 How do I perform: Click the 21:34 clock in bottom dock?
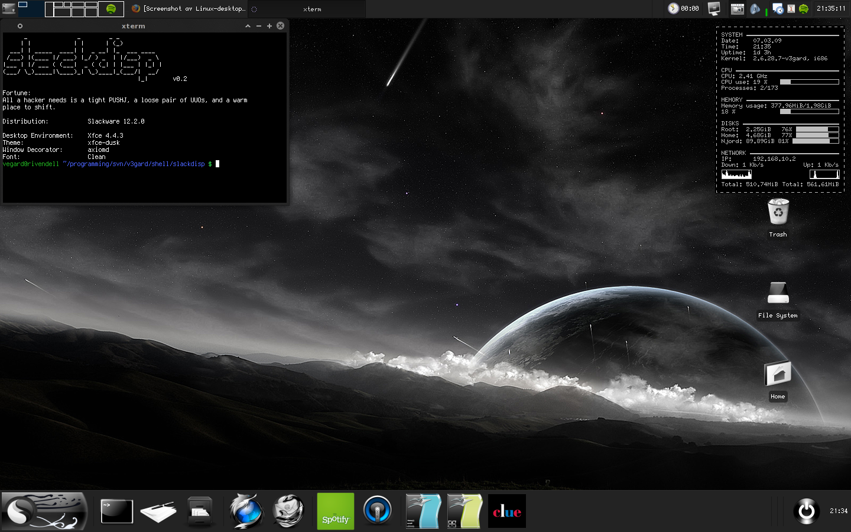coord(839,511)
